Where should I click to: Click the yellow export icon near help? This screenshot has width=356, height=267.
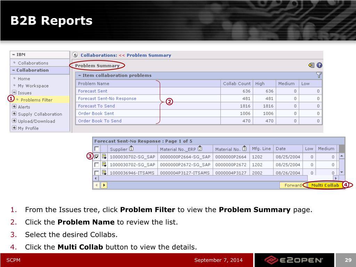coord(311,65)
